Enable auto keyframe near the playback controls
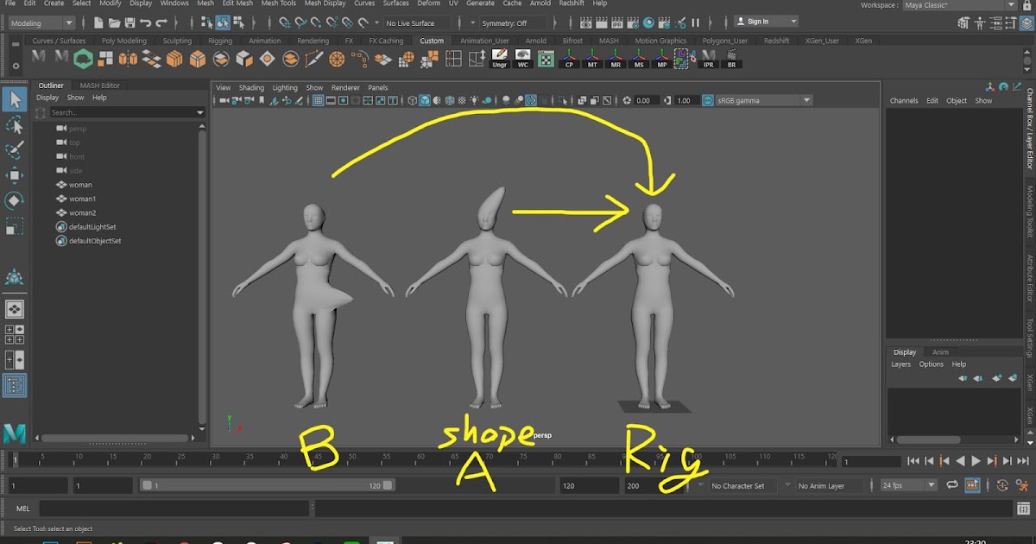This screenshot has width=1036, height=544. (x=1003, y=485)
